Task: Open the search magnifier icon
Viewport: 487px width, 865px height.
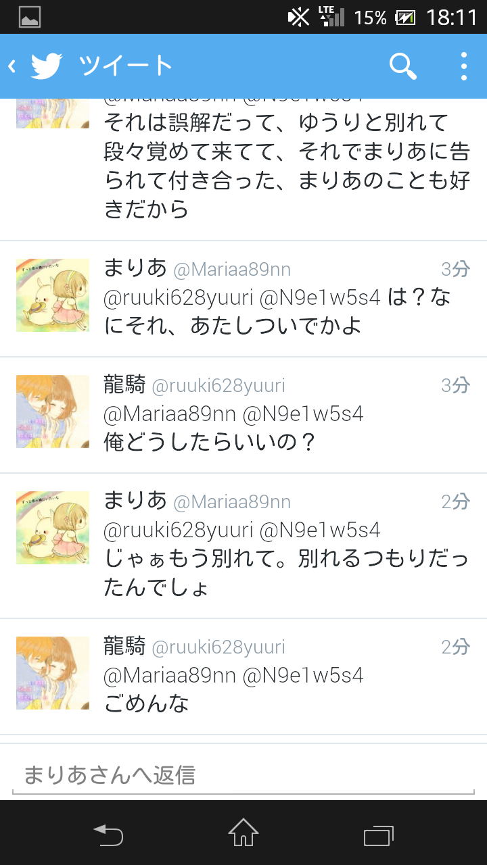Action: 402,66
